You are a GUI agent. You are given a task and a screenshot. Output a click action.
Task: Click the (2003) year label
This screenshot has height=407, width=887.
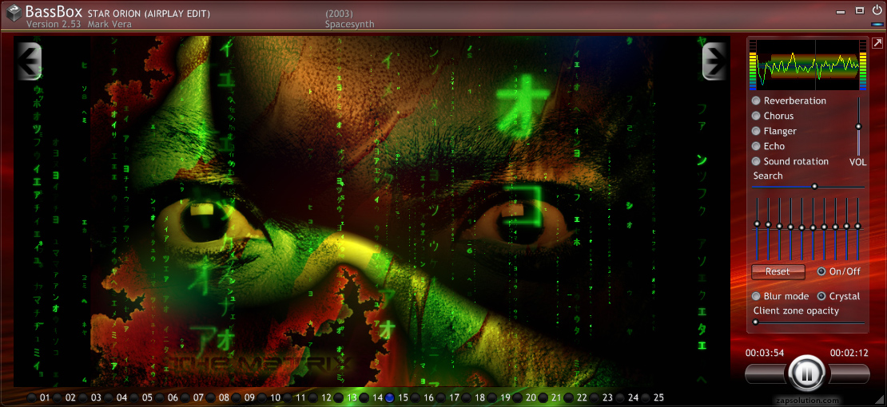click(340, 13)
